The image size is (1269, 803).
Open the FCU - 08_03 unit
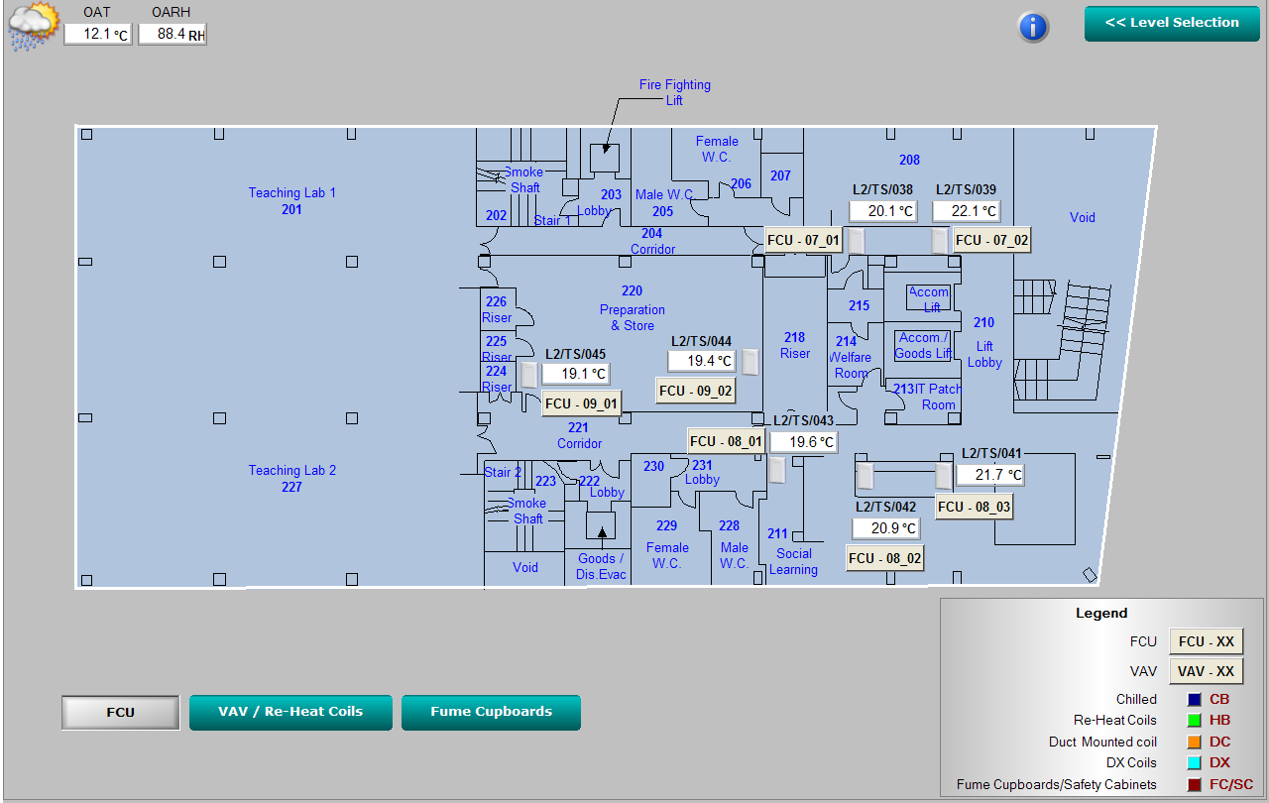(x=974, y=507)
